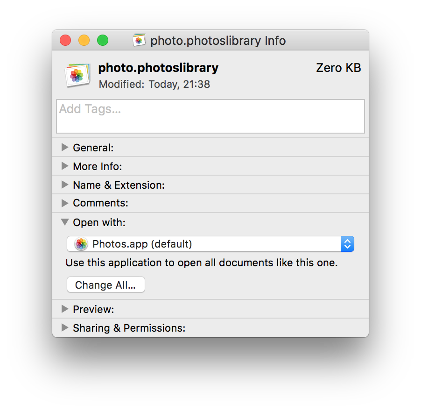The width and height of the screenshot is (421, 412).
Task: Click the photo.photoslibrary Info window title text
Action: tap(218, 41)
